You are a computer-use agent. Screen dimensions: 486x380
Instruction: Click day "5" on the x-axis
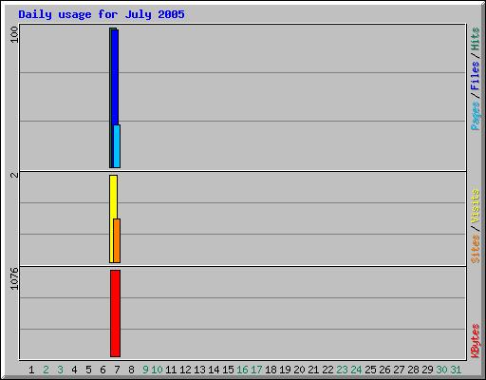pos(88,370)
